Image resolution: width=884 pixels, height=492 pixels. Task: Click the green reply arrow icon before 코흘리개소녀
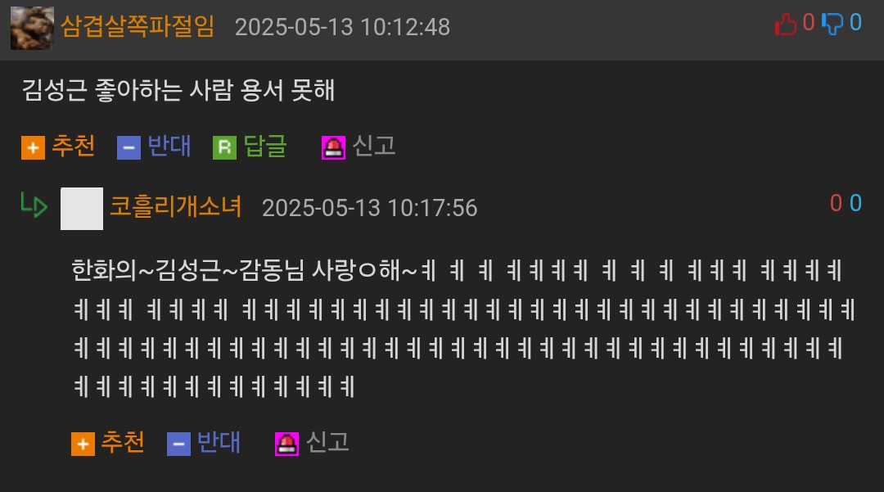34,205
